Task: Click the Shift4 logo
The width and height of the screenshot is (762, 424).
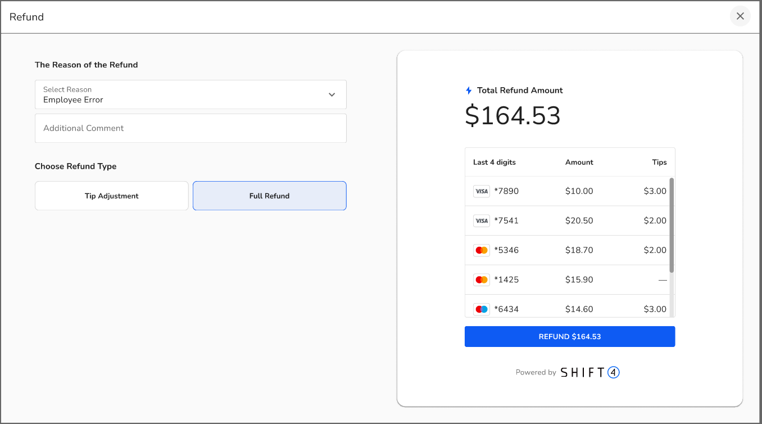Action: click(x=589, y=372)
